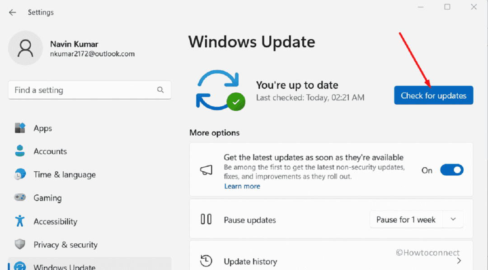
Task: Navigate to Privacy & security
Action: pyautogui.click(x=65, y=245)
